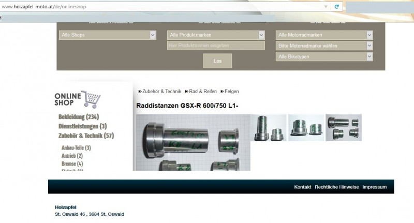This screenshot has width=414, height=223.
Task: Open the Kontakt footer link
Action: [303, 187]
